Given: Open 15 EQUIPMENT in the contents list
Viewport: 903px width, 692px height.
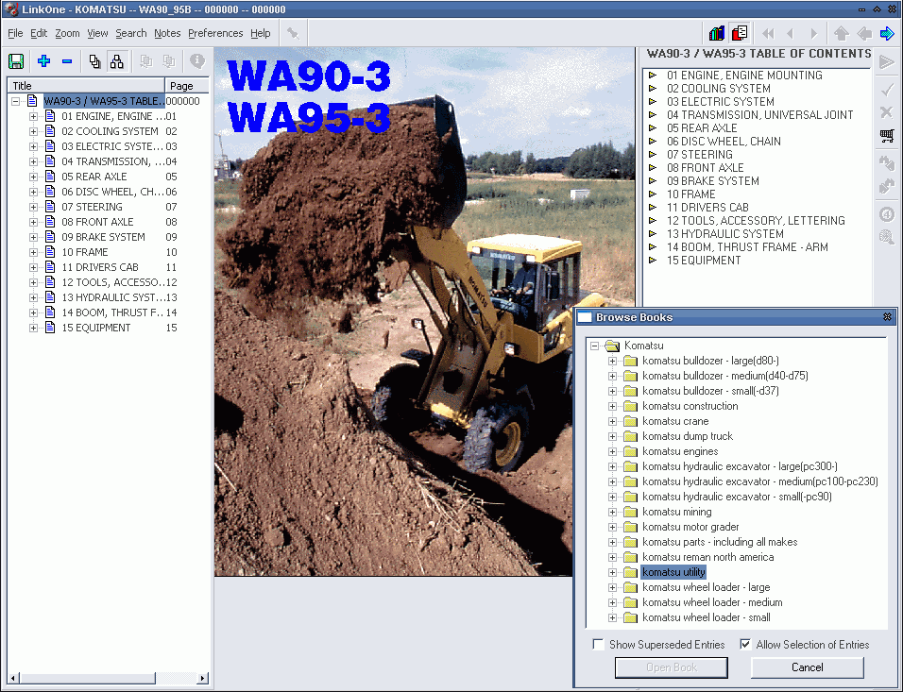Looking at the screenshot, I should click(704, 261).
